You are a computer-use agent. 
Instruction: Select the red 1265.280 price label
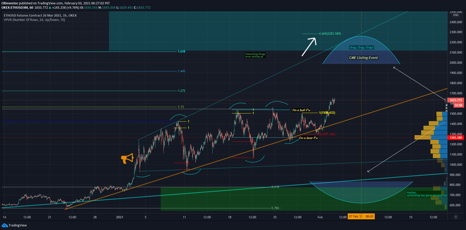click(x=456, y=138)
